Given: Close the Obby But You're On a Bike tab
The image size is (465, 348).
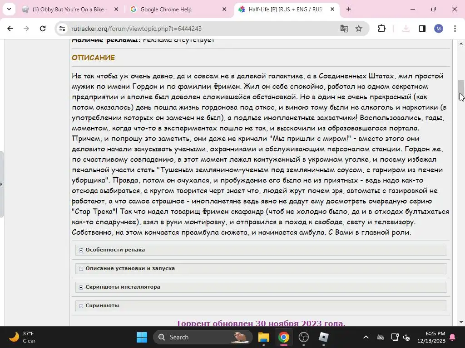Looking at the screenshot, I should [x=116, y=9].
